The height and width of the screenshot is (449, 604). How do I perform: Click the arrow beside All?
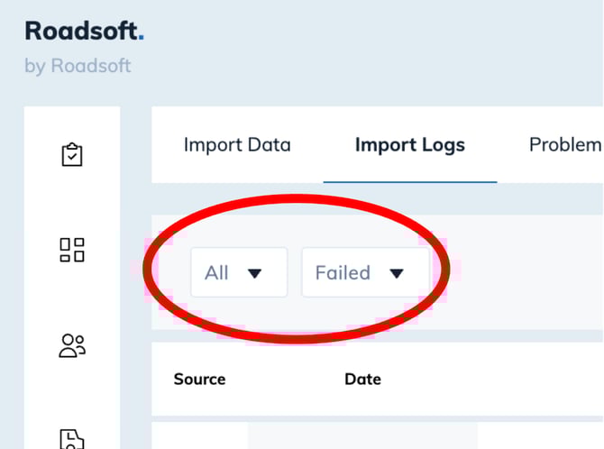254,274
